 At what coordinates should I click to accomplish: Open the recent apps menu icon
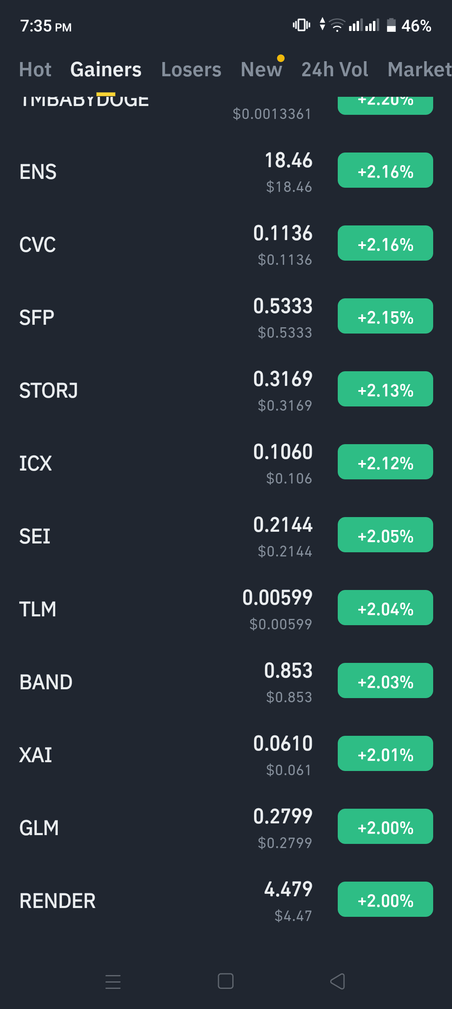coord(113,982)
